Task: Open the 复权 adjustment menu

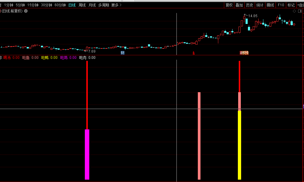Action: coord(229,5)
